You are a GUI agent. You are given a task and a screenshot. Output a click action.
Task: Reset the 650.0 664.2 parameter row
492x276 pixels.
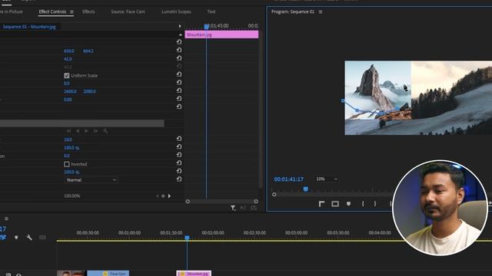point(179,50)
